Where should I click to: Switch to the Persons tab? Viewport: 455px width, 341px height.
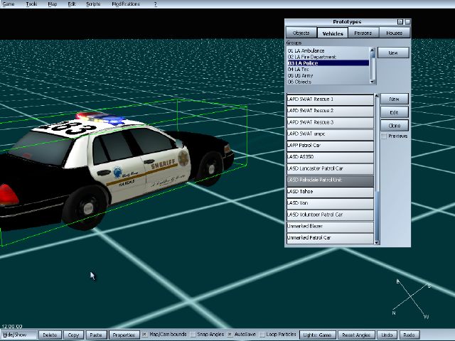[363, 33]
